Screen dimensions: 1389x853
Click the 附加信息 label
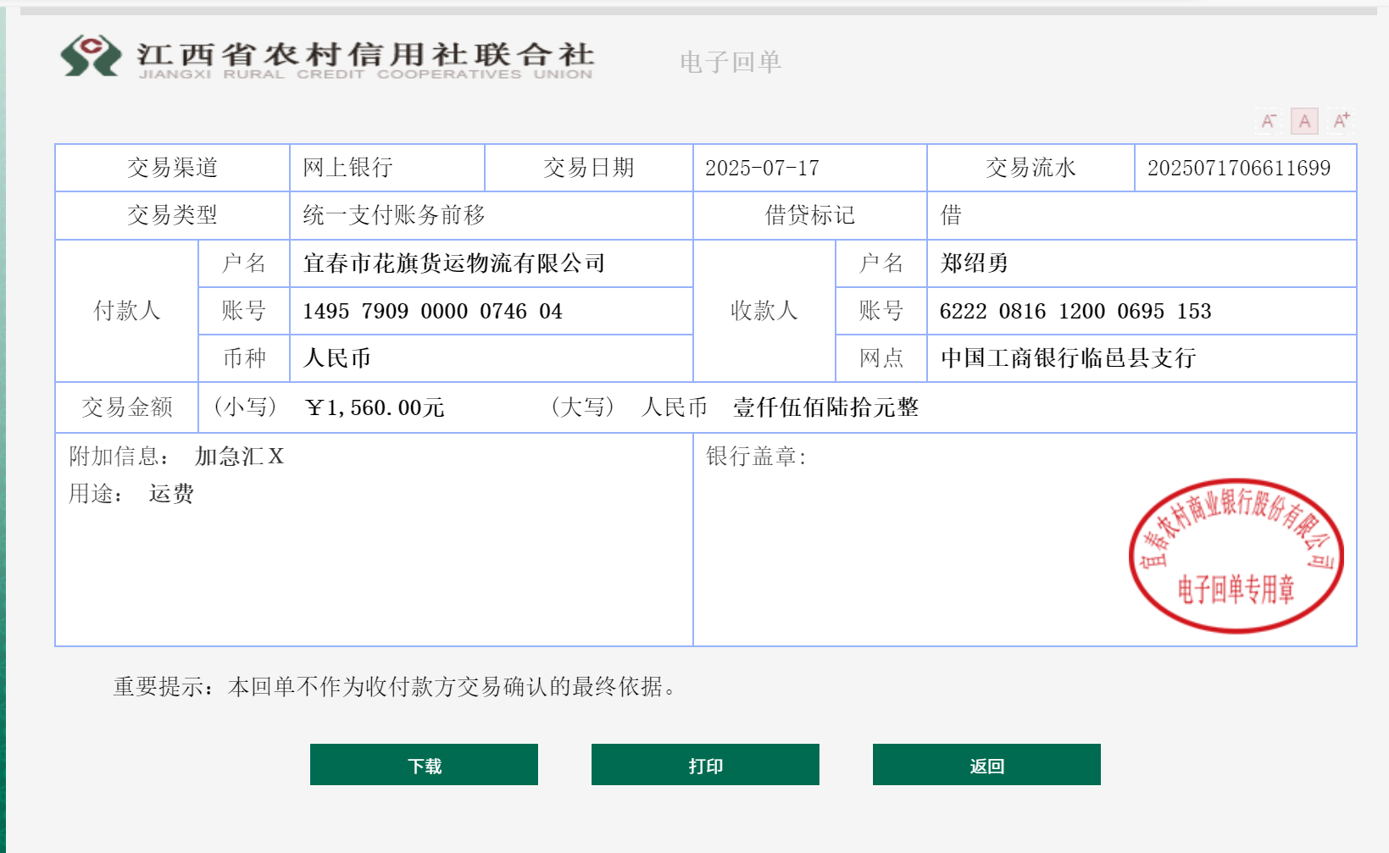click(x=119, y=457)
